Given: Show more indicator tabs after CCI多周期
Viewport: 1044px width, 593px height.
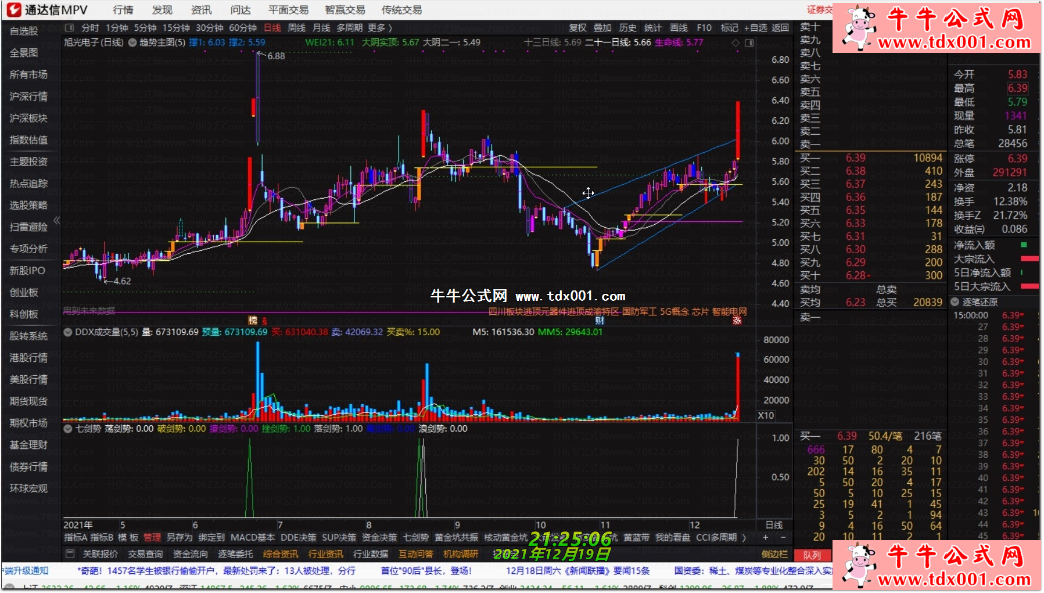Looking at the screenshot, I should click(x=744, y=537).
